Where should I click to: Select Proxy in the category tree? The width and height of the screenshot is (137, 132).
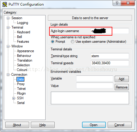[x=21, y=84]
